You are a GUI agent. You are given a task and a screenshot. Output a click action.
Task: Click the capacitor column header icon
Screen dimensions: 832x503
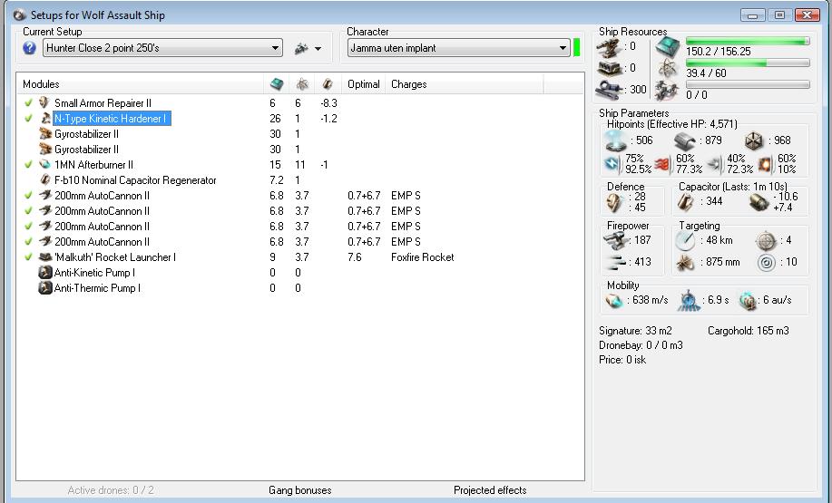pyautogui.click(x=328, y=83)
